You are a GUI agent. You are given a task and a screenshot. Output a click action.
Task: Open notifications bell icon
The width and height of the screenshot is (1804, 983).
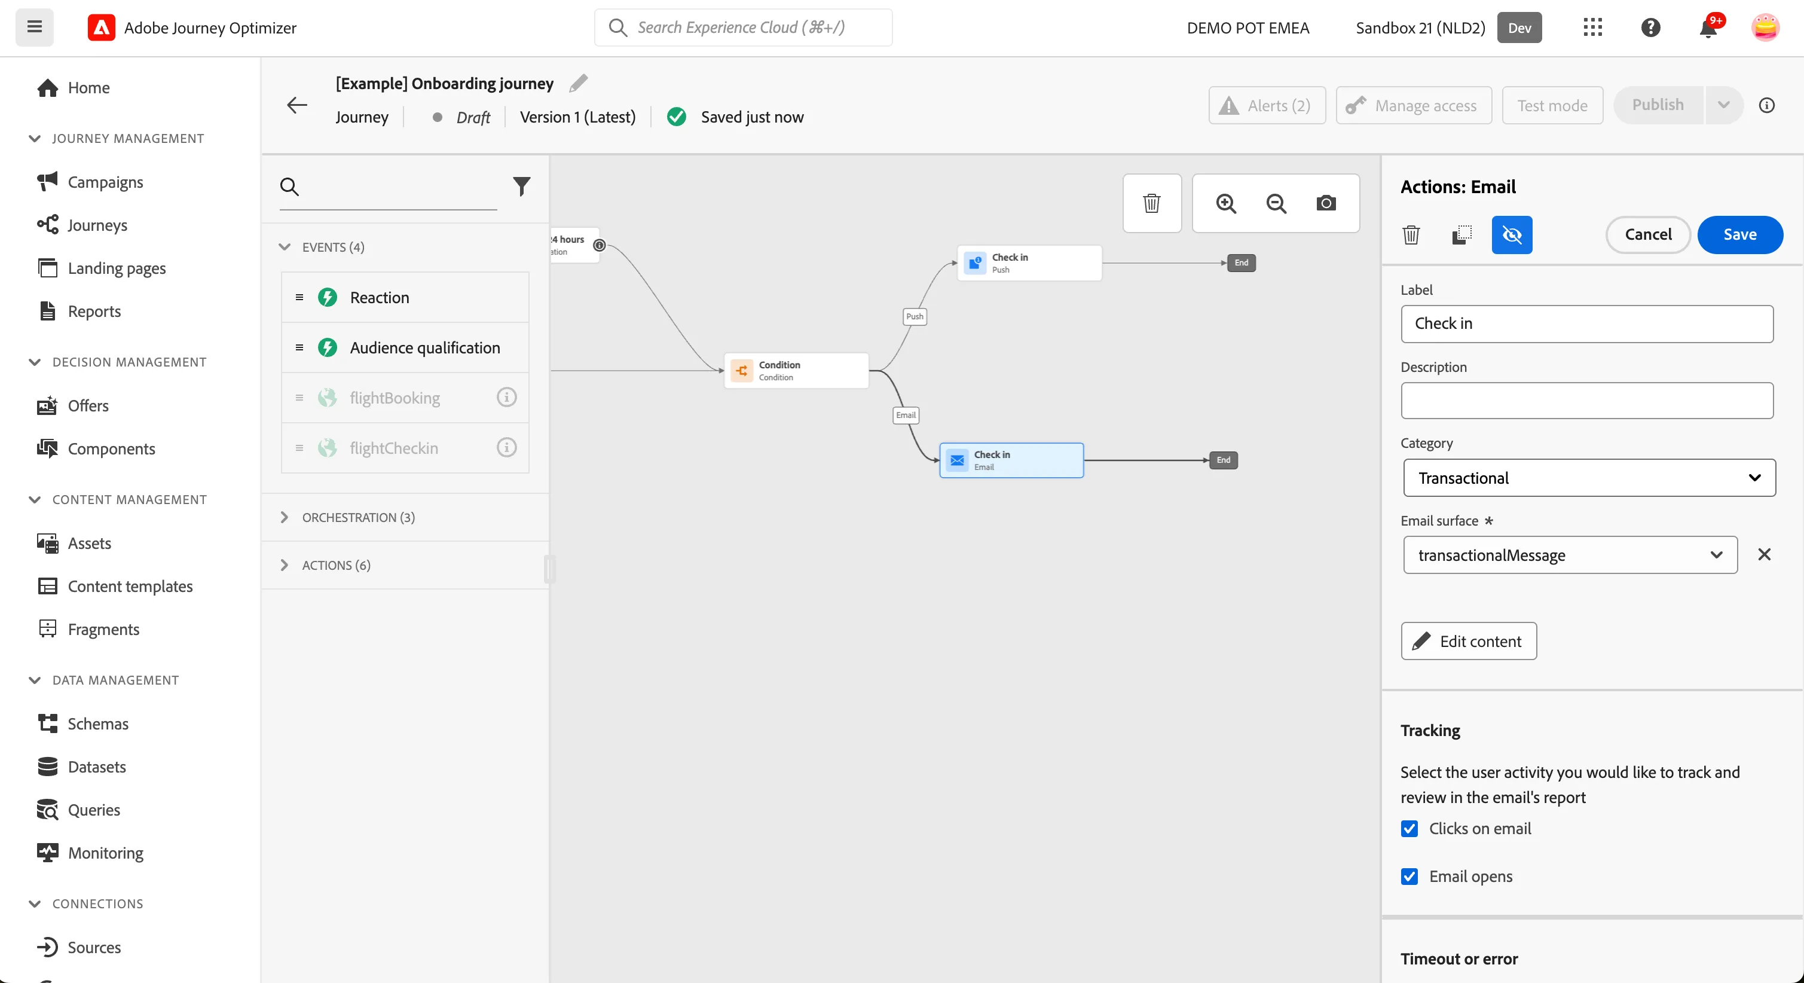pos(1708,28)
